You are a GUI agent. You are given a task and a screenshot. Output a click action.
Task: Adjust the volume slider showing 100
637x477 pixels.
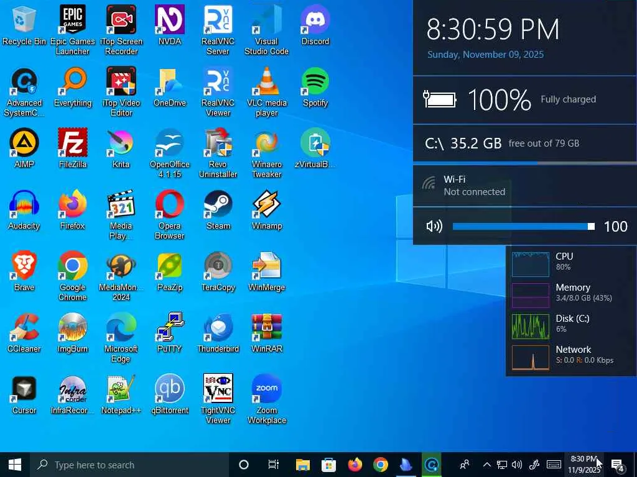pyautogui.click(x=524, y=226)
